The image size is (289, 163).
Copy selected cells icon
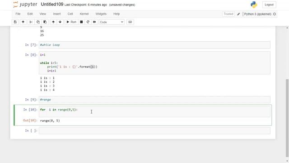[38, 22]
